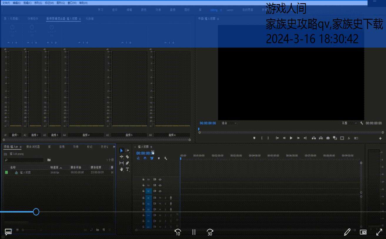The height and width of the screenshot is (239, 386).
Task: Open Program monitor settings wrench
Action: (x=362, y=123)
